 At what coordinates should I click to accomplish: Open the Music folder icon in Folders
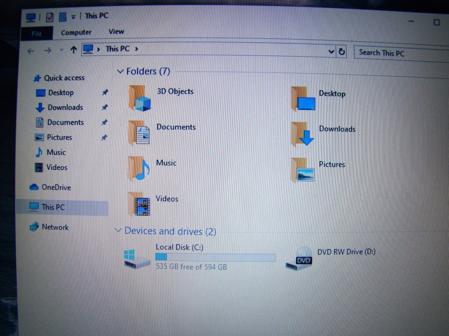pos(139,168)
